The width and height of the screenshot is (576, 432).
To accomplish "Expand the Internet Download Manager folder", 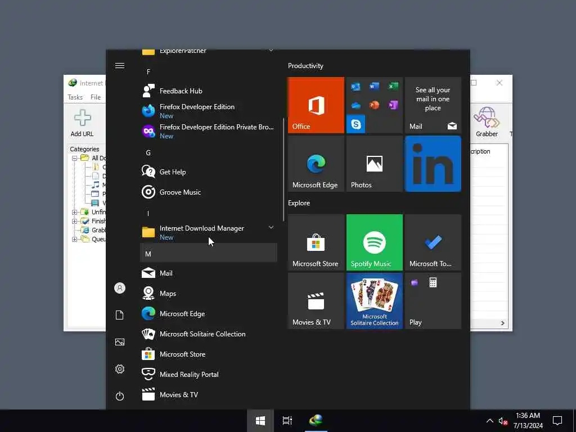I will point(209,232).
